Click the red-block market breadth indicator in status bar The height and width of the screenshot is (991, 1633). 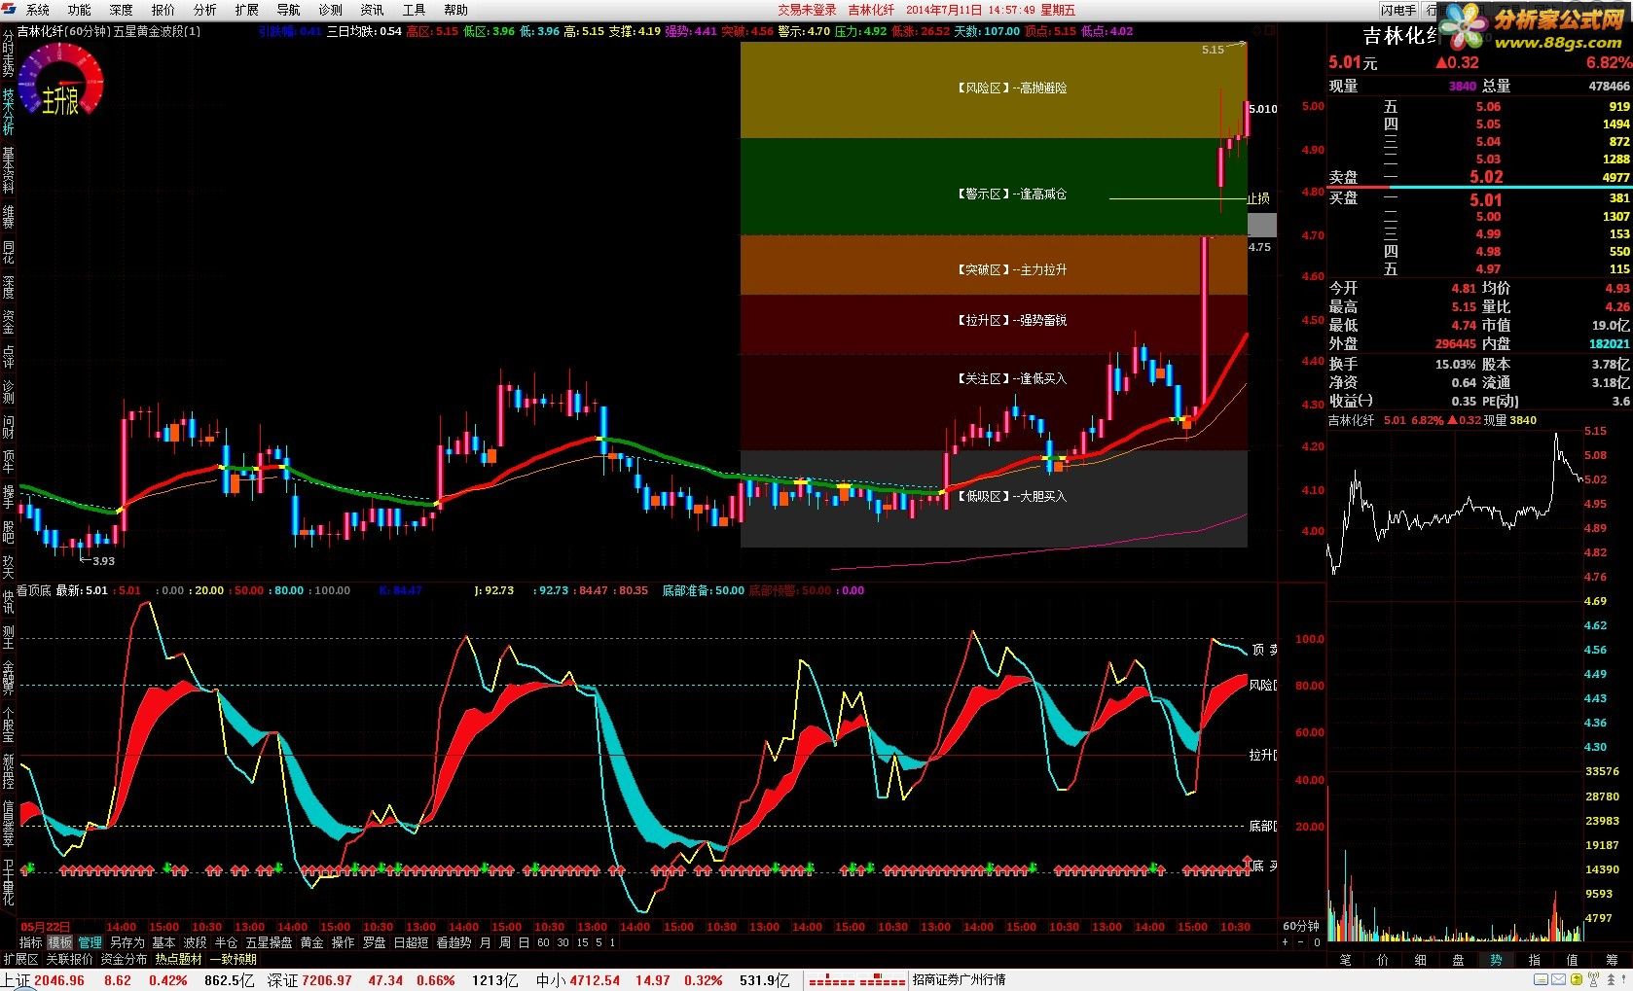click(856, 980)
